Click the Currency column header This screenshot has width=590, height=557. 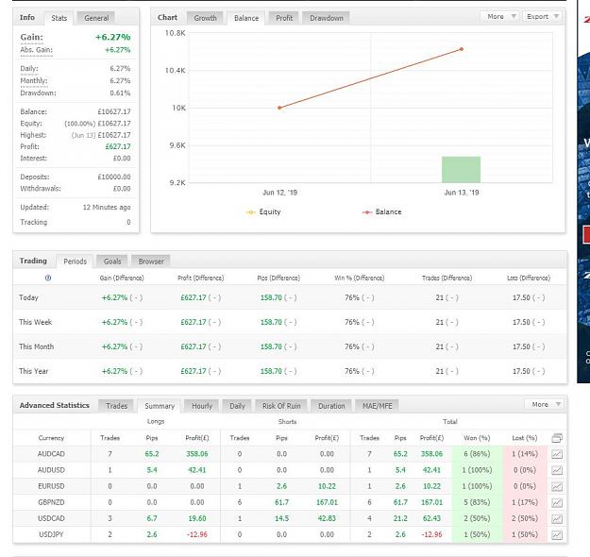tap(51, 438)
